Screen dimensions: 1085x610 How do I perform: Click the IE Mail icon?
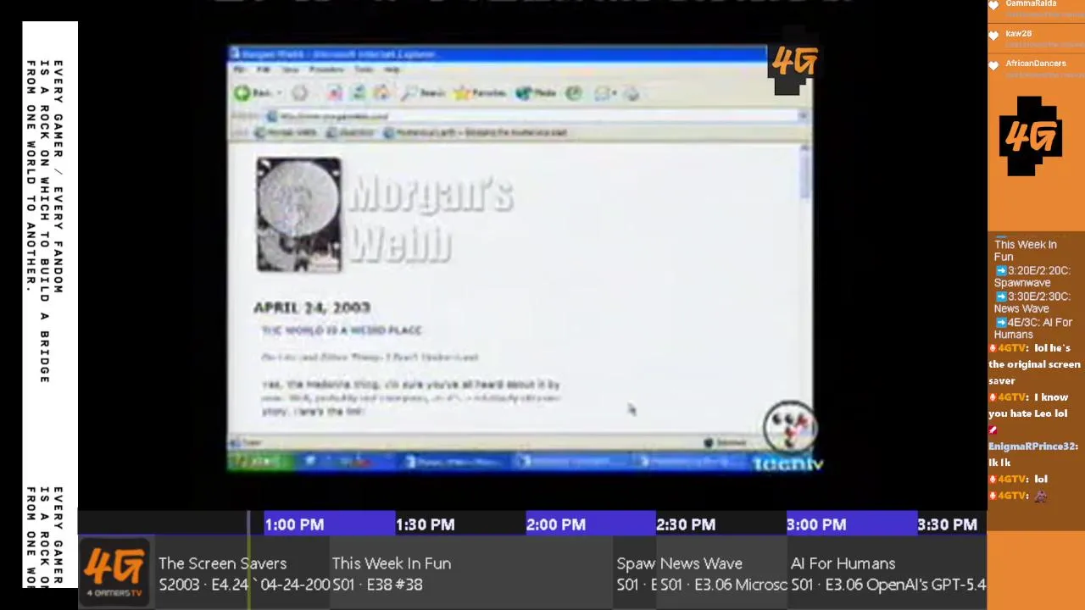[602, 93]
